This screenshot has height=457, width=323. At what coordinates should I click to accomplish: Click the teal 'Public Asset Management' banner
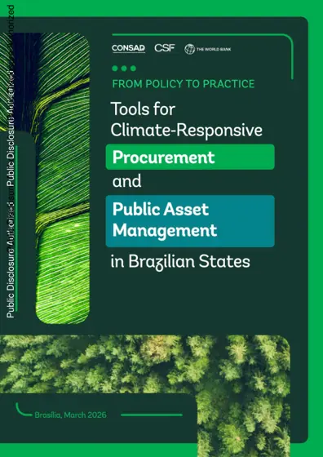point(190,221)
